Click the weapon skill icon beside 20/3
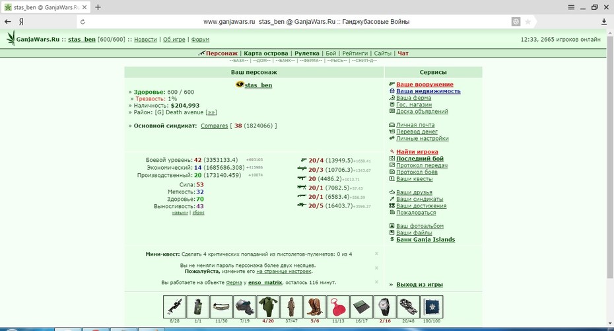Viewport: 614px width, 331px height. pyautogui.click(x=302, y=169)
